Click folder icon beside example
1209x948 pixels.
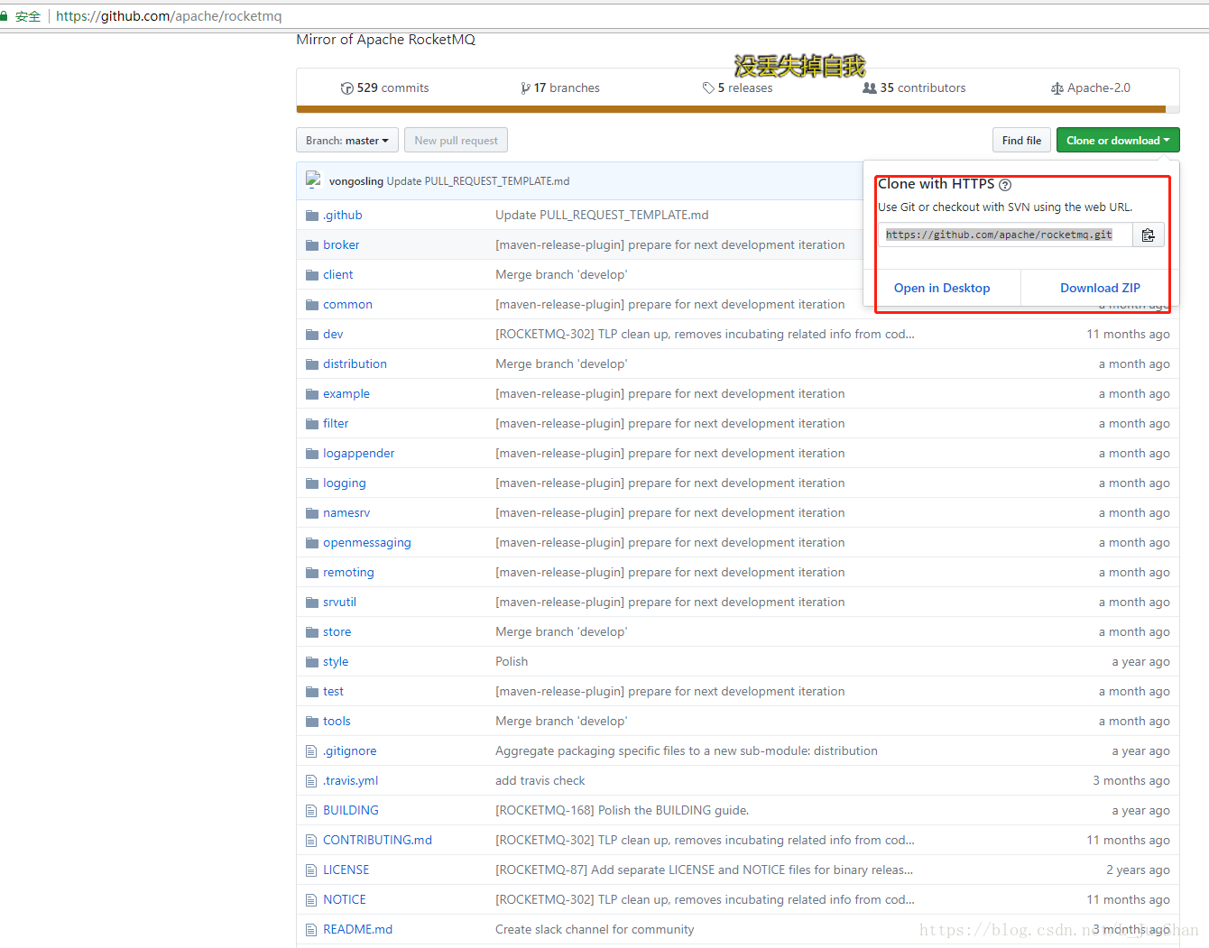point(312,394)
